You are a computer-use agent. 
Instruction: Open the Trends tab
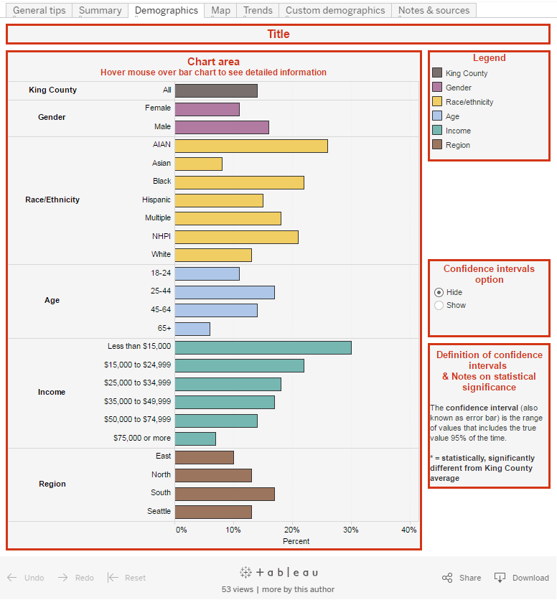point(258,11)
